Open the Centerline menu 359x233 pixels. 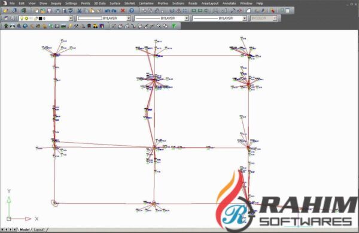tap(146, 4)
